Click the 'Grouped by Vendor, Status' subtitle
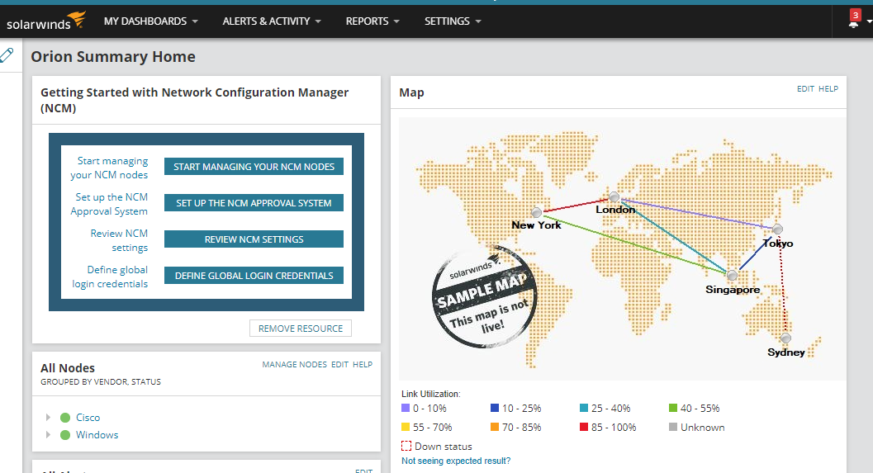The width and height of the screenshot is (873, 473). point(100,381)
